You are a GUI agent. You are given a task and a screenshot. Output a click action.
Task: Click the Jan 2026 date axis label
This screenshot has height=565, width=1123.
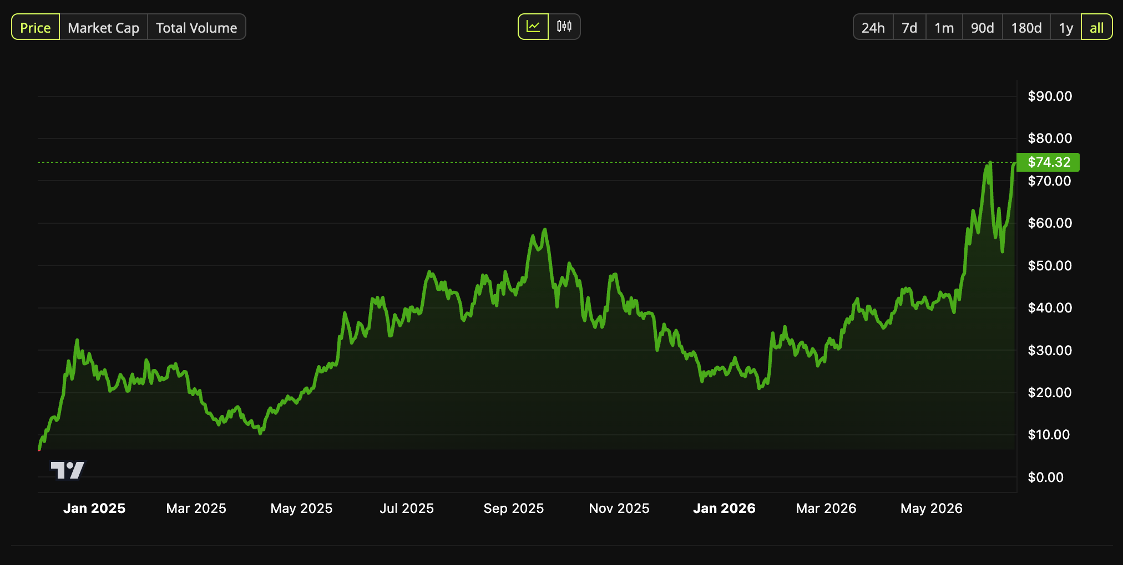(725, 508)
